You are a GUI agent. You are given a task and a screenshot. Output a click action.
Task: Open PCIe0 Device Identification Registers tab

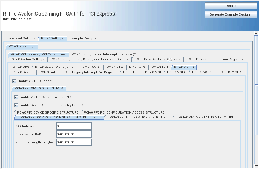click(215, 59)
